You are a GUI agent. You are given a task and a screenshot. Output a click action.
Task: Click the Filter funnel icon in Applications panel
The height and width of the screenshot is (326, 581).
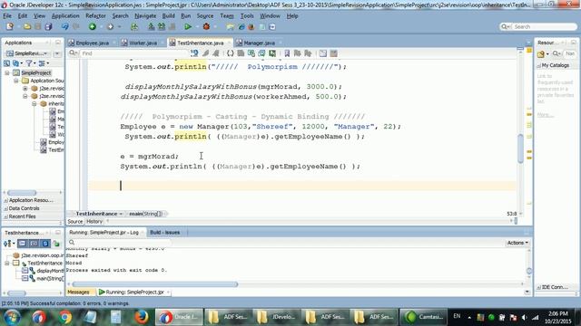click(x=28, y=63)
